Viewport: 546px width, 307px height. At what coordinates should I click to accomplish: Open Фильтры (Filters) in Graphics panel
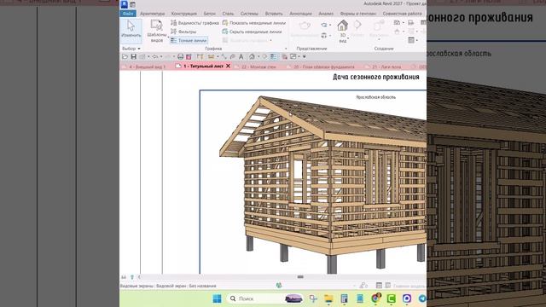pyautogui.click(x=183, y=32)
